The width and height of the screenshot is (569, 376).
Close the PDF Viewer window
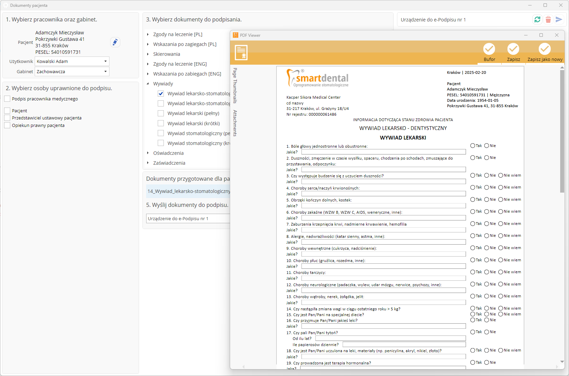(x=557, y=35)
